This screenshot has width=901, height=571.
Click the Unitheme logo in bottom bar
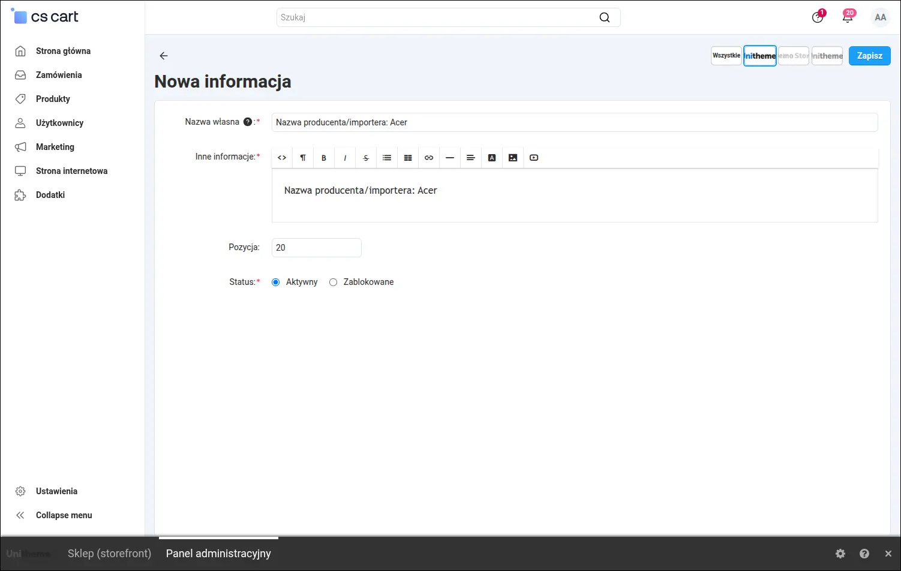pos(29,554)
